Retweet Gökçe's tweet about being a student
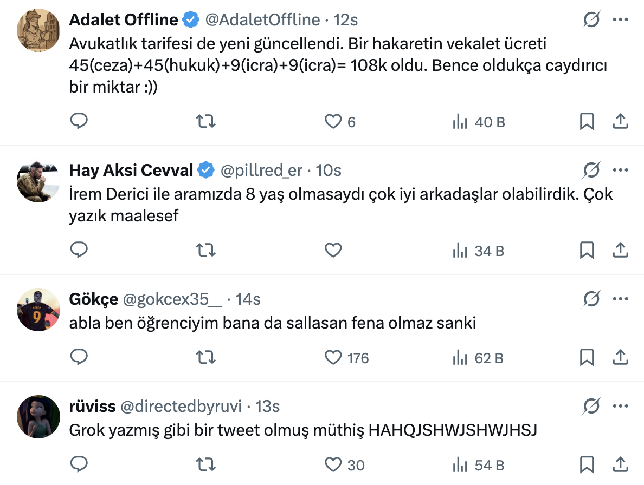The height and width of the screenshot is (485, 644). point(206,357)
